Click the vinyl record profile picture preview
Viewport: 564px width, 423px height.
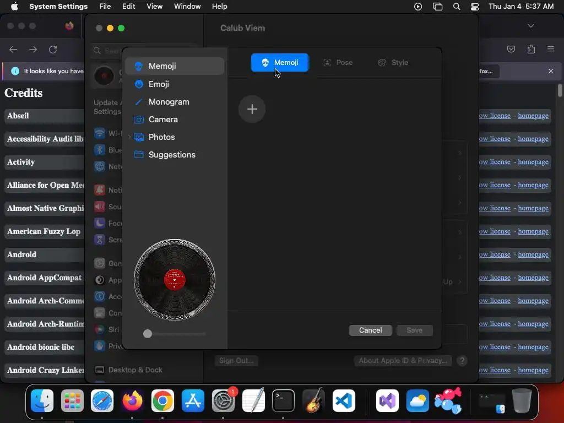pos(175,279)
